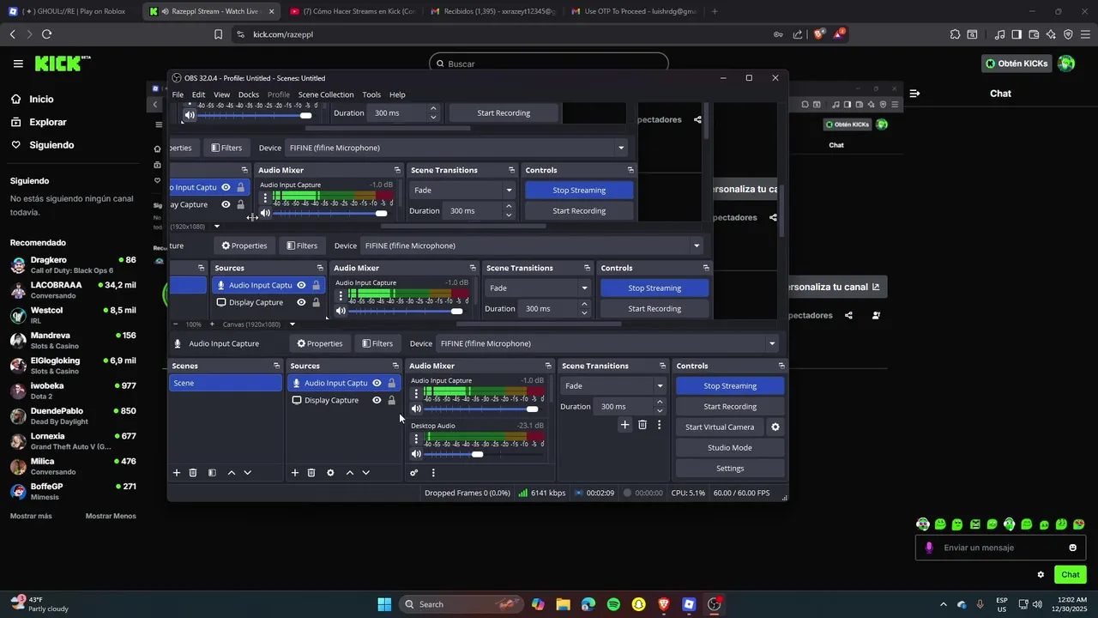Toggle lock on Display Capture source

point(392,400)
